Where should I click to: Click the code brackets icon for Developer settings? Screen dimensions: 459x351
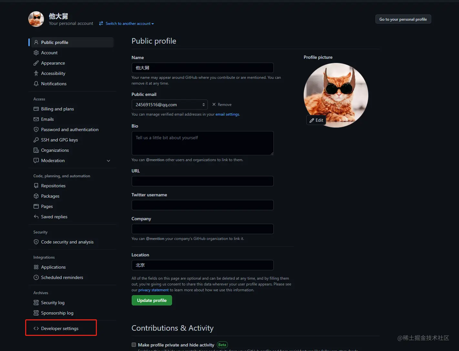36,328
